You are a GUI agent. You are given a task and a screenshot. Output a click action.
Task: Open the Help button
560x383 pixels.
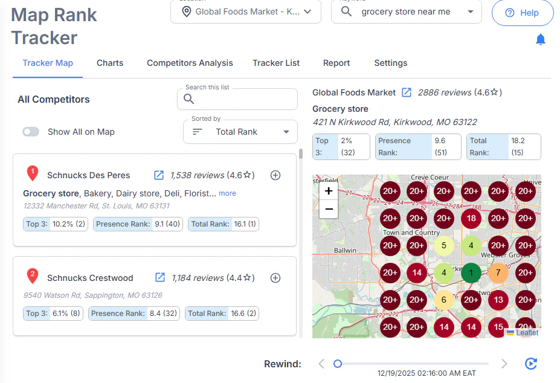pos(522,13)
